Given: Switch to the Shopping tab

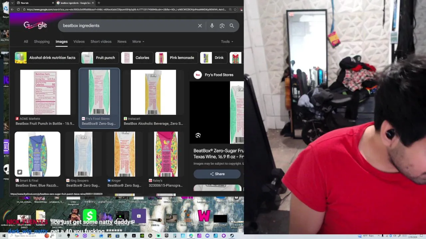Looking at the screenshot, I should 42,41.
